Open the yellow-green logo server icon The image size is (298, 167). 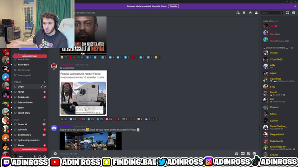click(x=6, y=103)
